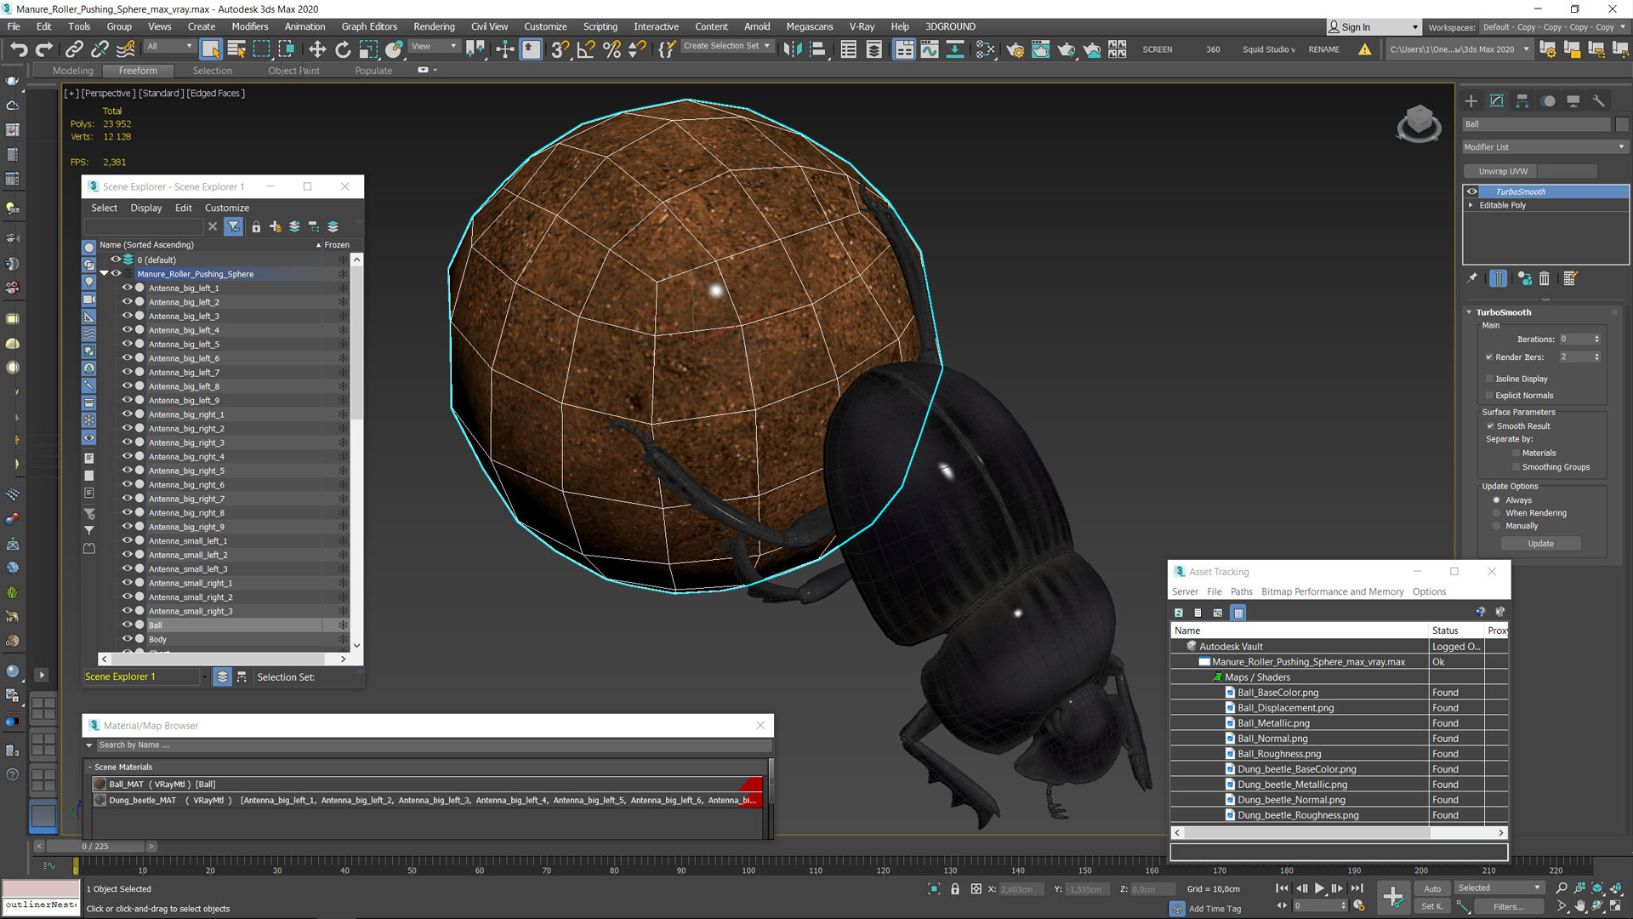1633x919 pixels.
Task: Click the TurboSmooth Update button
Action: 1540,544
